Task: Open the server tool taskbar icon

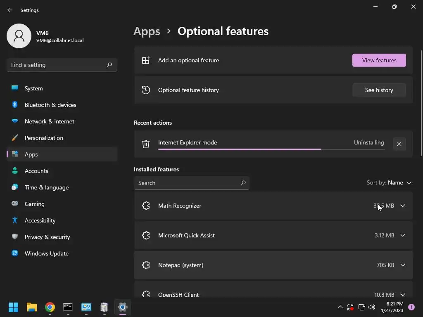Action: (x=104, y=307)
